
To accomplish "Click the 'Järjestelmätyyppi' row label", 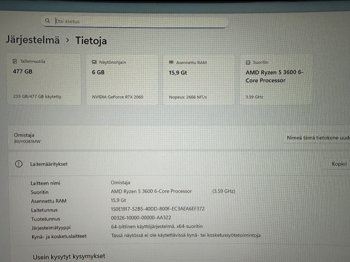I will [x=51, y=228].
